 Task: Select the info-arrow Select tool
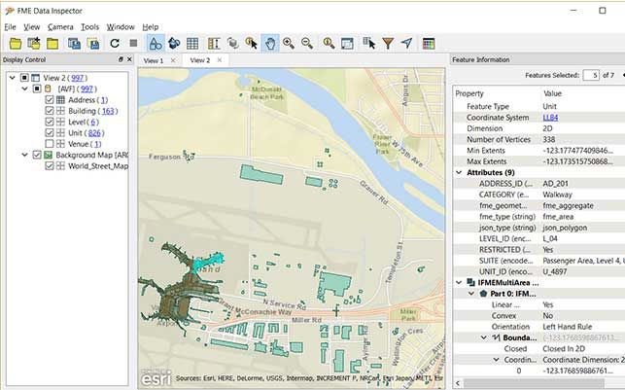point(252,43)
